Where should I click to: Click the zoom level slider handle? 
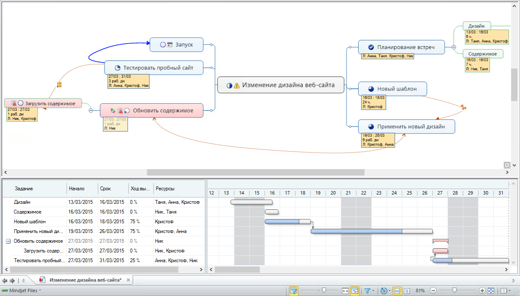(454, 291)
